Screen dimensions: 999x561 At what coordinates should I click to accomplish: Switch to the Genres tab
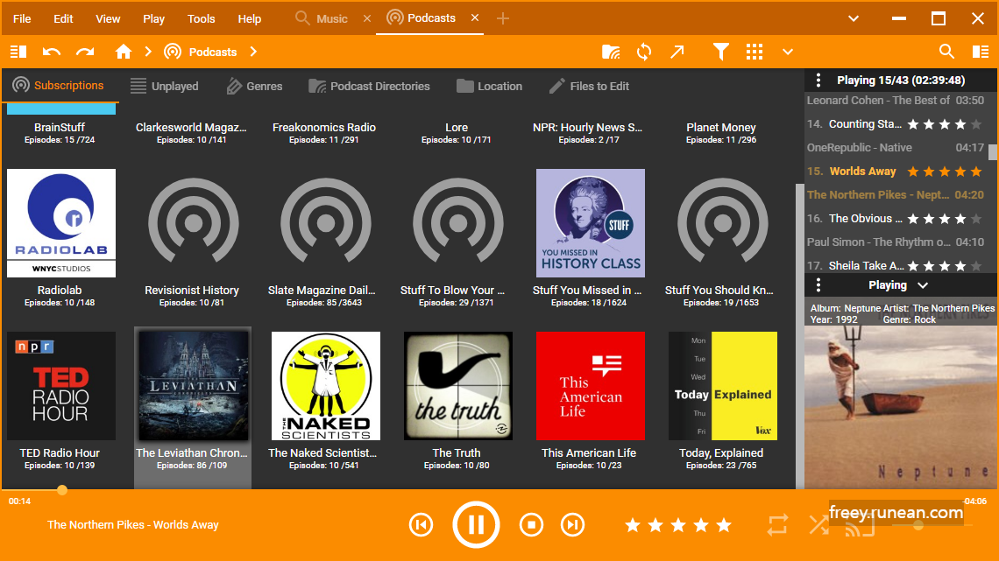pyautogui.click(x=254, y=86)
